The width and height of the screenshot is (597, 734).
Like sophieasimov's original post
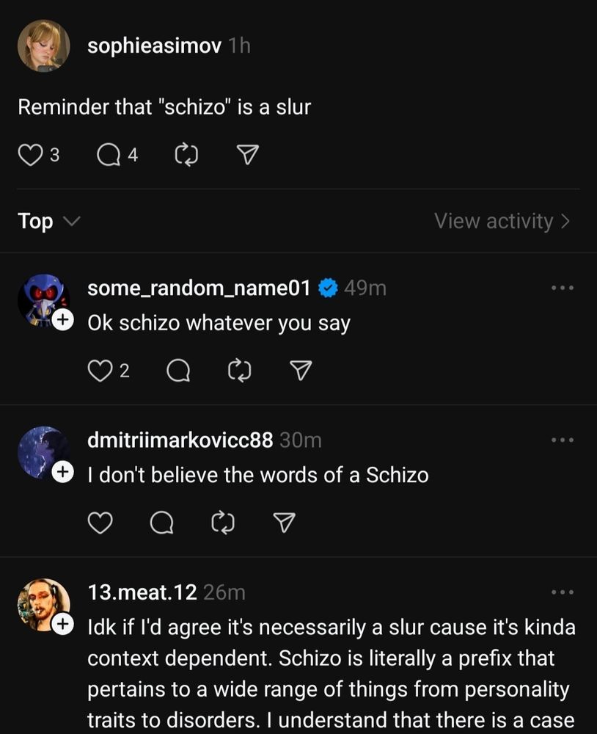[30, 155]
